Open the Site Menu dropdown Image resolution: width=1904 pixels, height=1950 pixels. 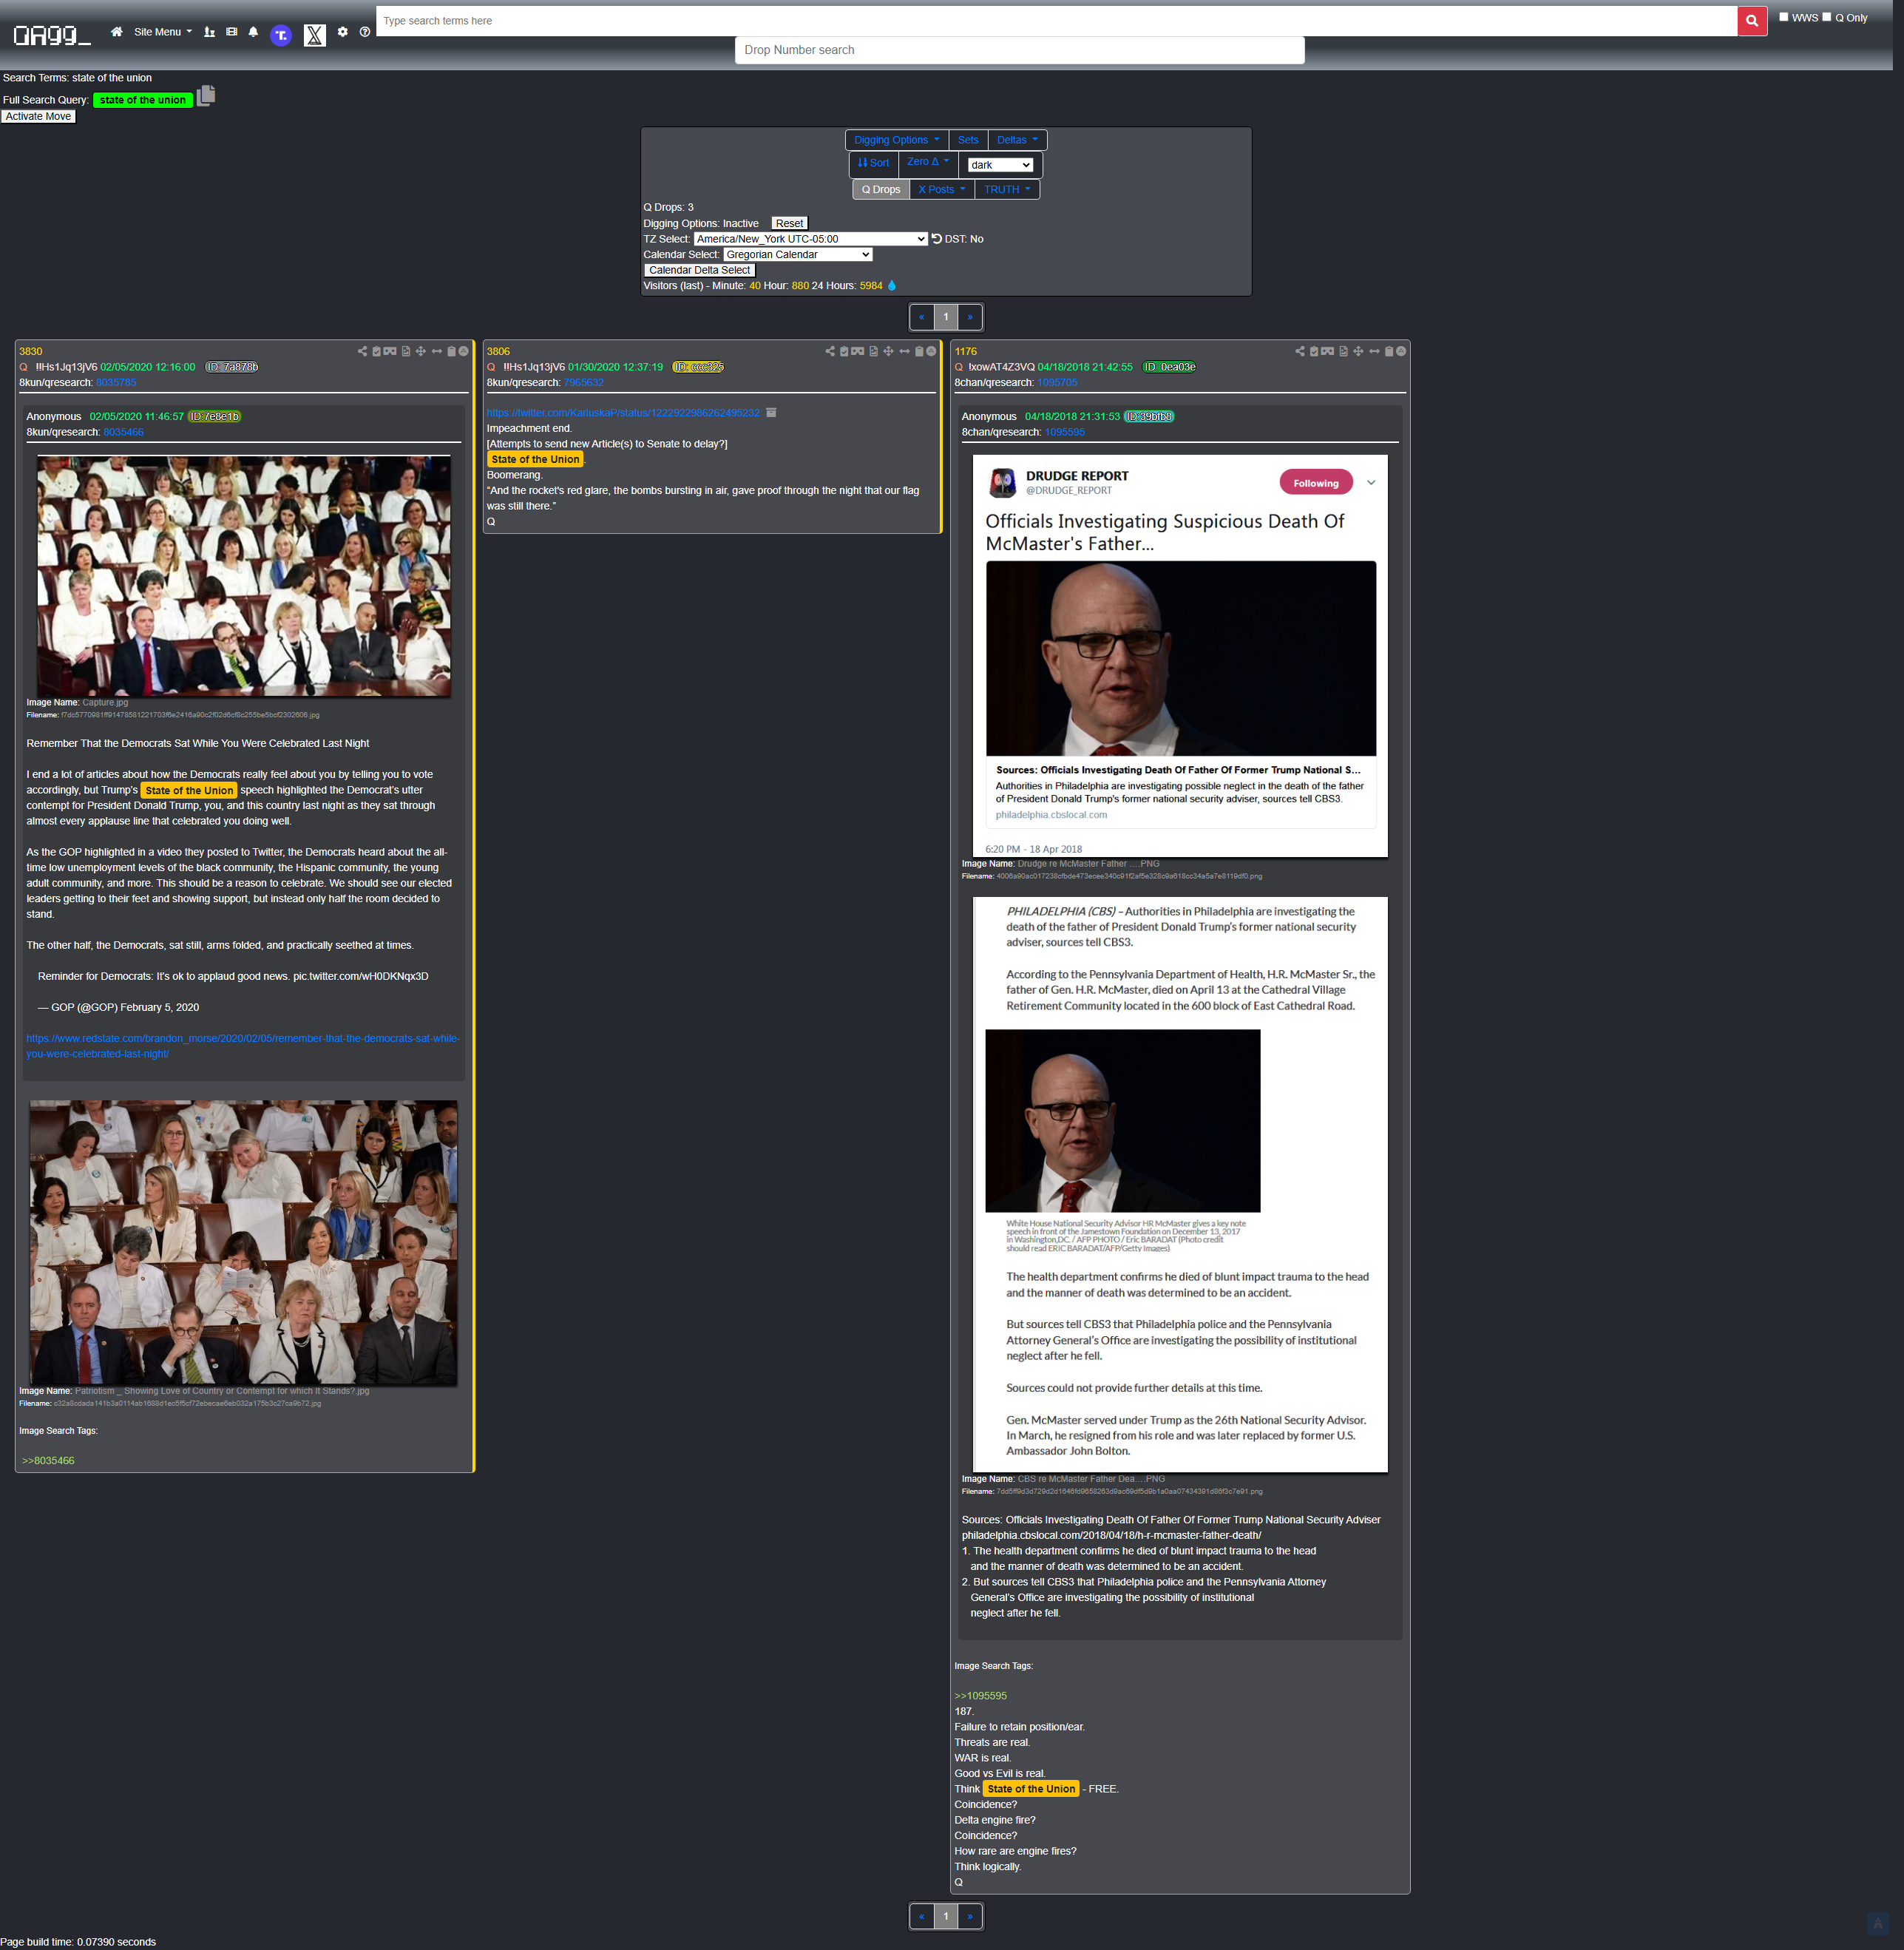tap(162, 32)
